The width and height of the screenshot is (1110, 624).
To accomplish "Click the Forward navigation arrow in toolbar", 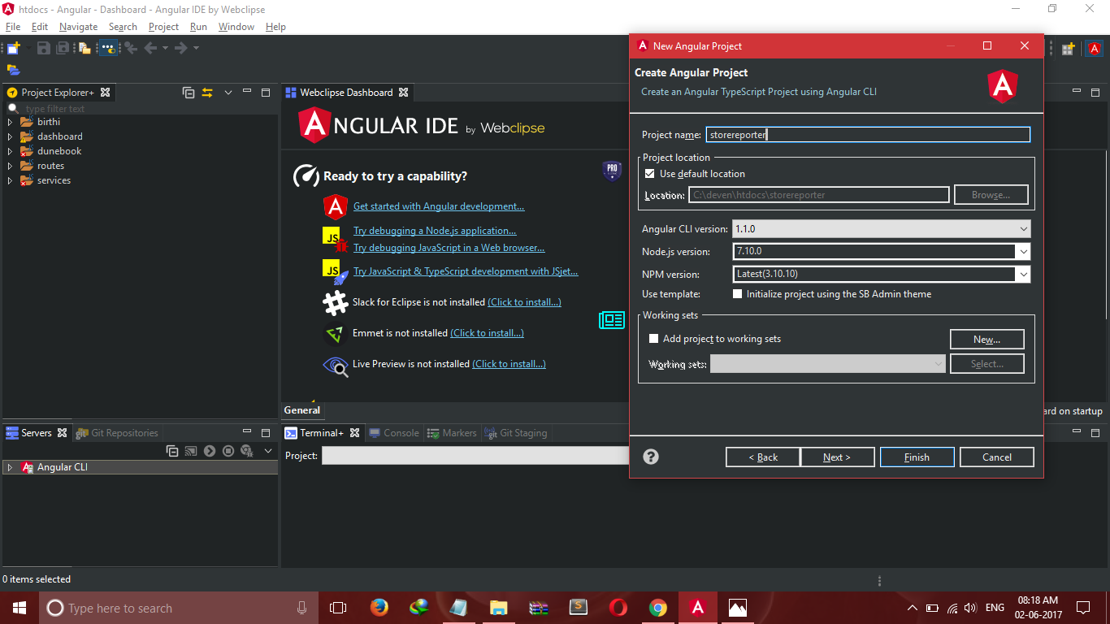I will point(180,48).
